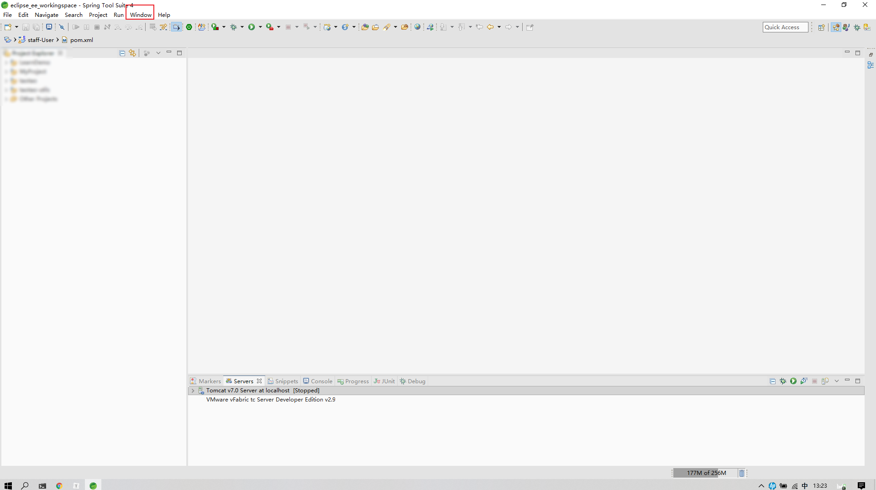876x490 pixels.
Task: Click the Open Web Browser globe icon
Action: click(417, 27)
